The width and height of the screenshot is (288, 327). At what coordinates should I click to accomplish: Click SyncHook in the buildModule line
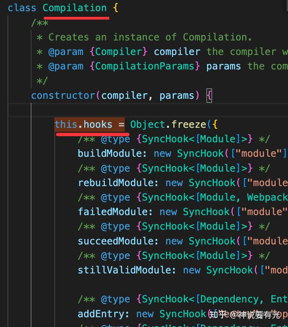200,153
